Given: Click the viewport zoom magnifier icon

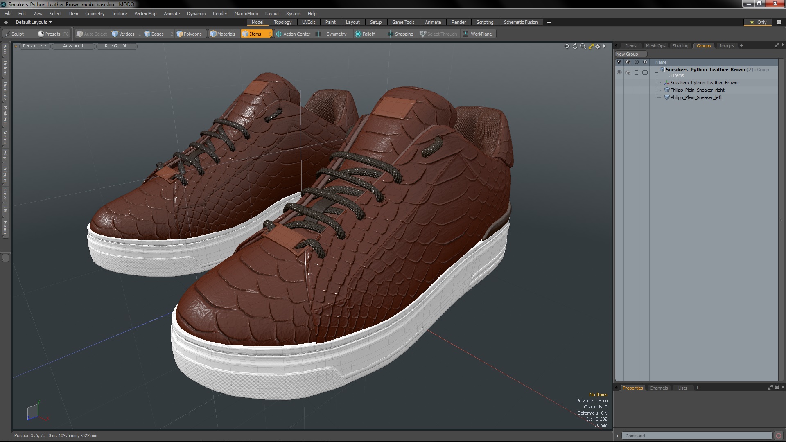Looking at the screenshot, I should coord(583,46).
